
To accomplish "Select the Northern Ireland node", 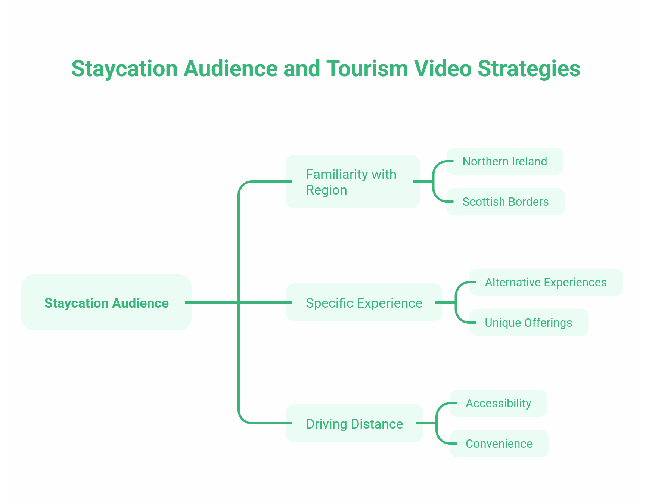I will coord(504,162).
